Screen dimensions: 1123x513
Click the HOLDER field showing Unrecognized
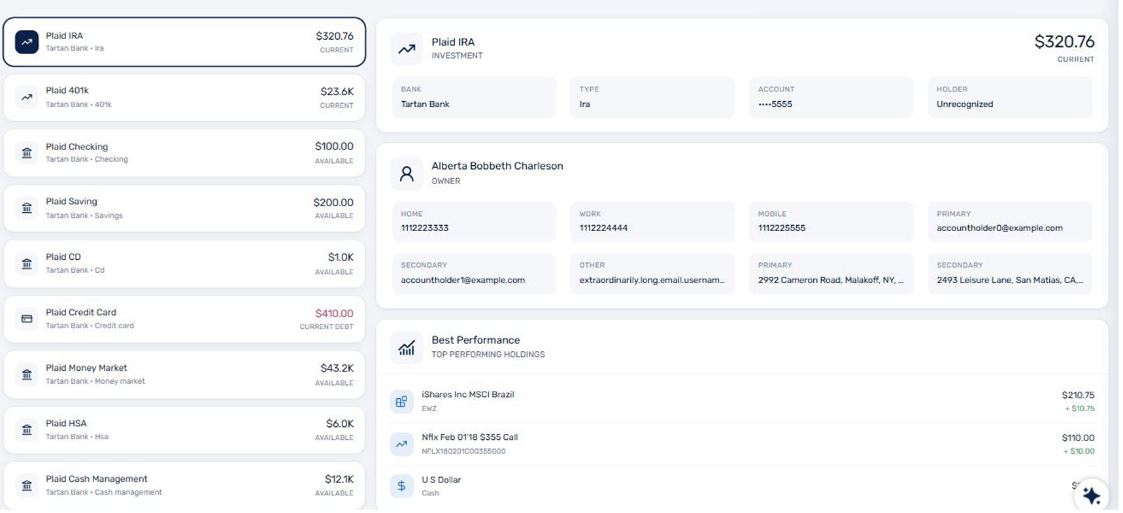tap(1009, 97)
